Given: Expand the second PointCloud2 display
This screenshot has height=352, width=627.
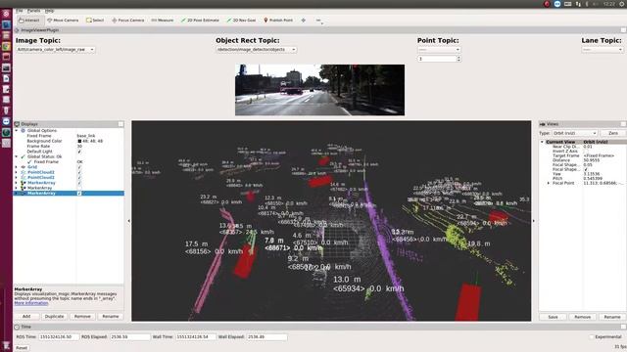Looking at the screenshot, I should click(17, 177).
